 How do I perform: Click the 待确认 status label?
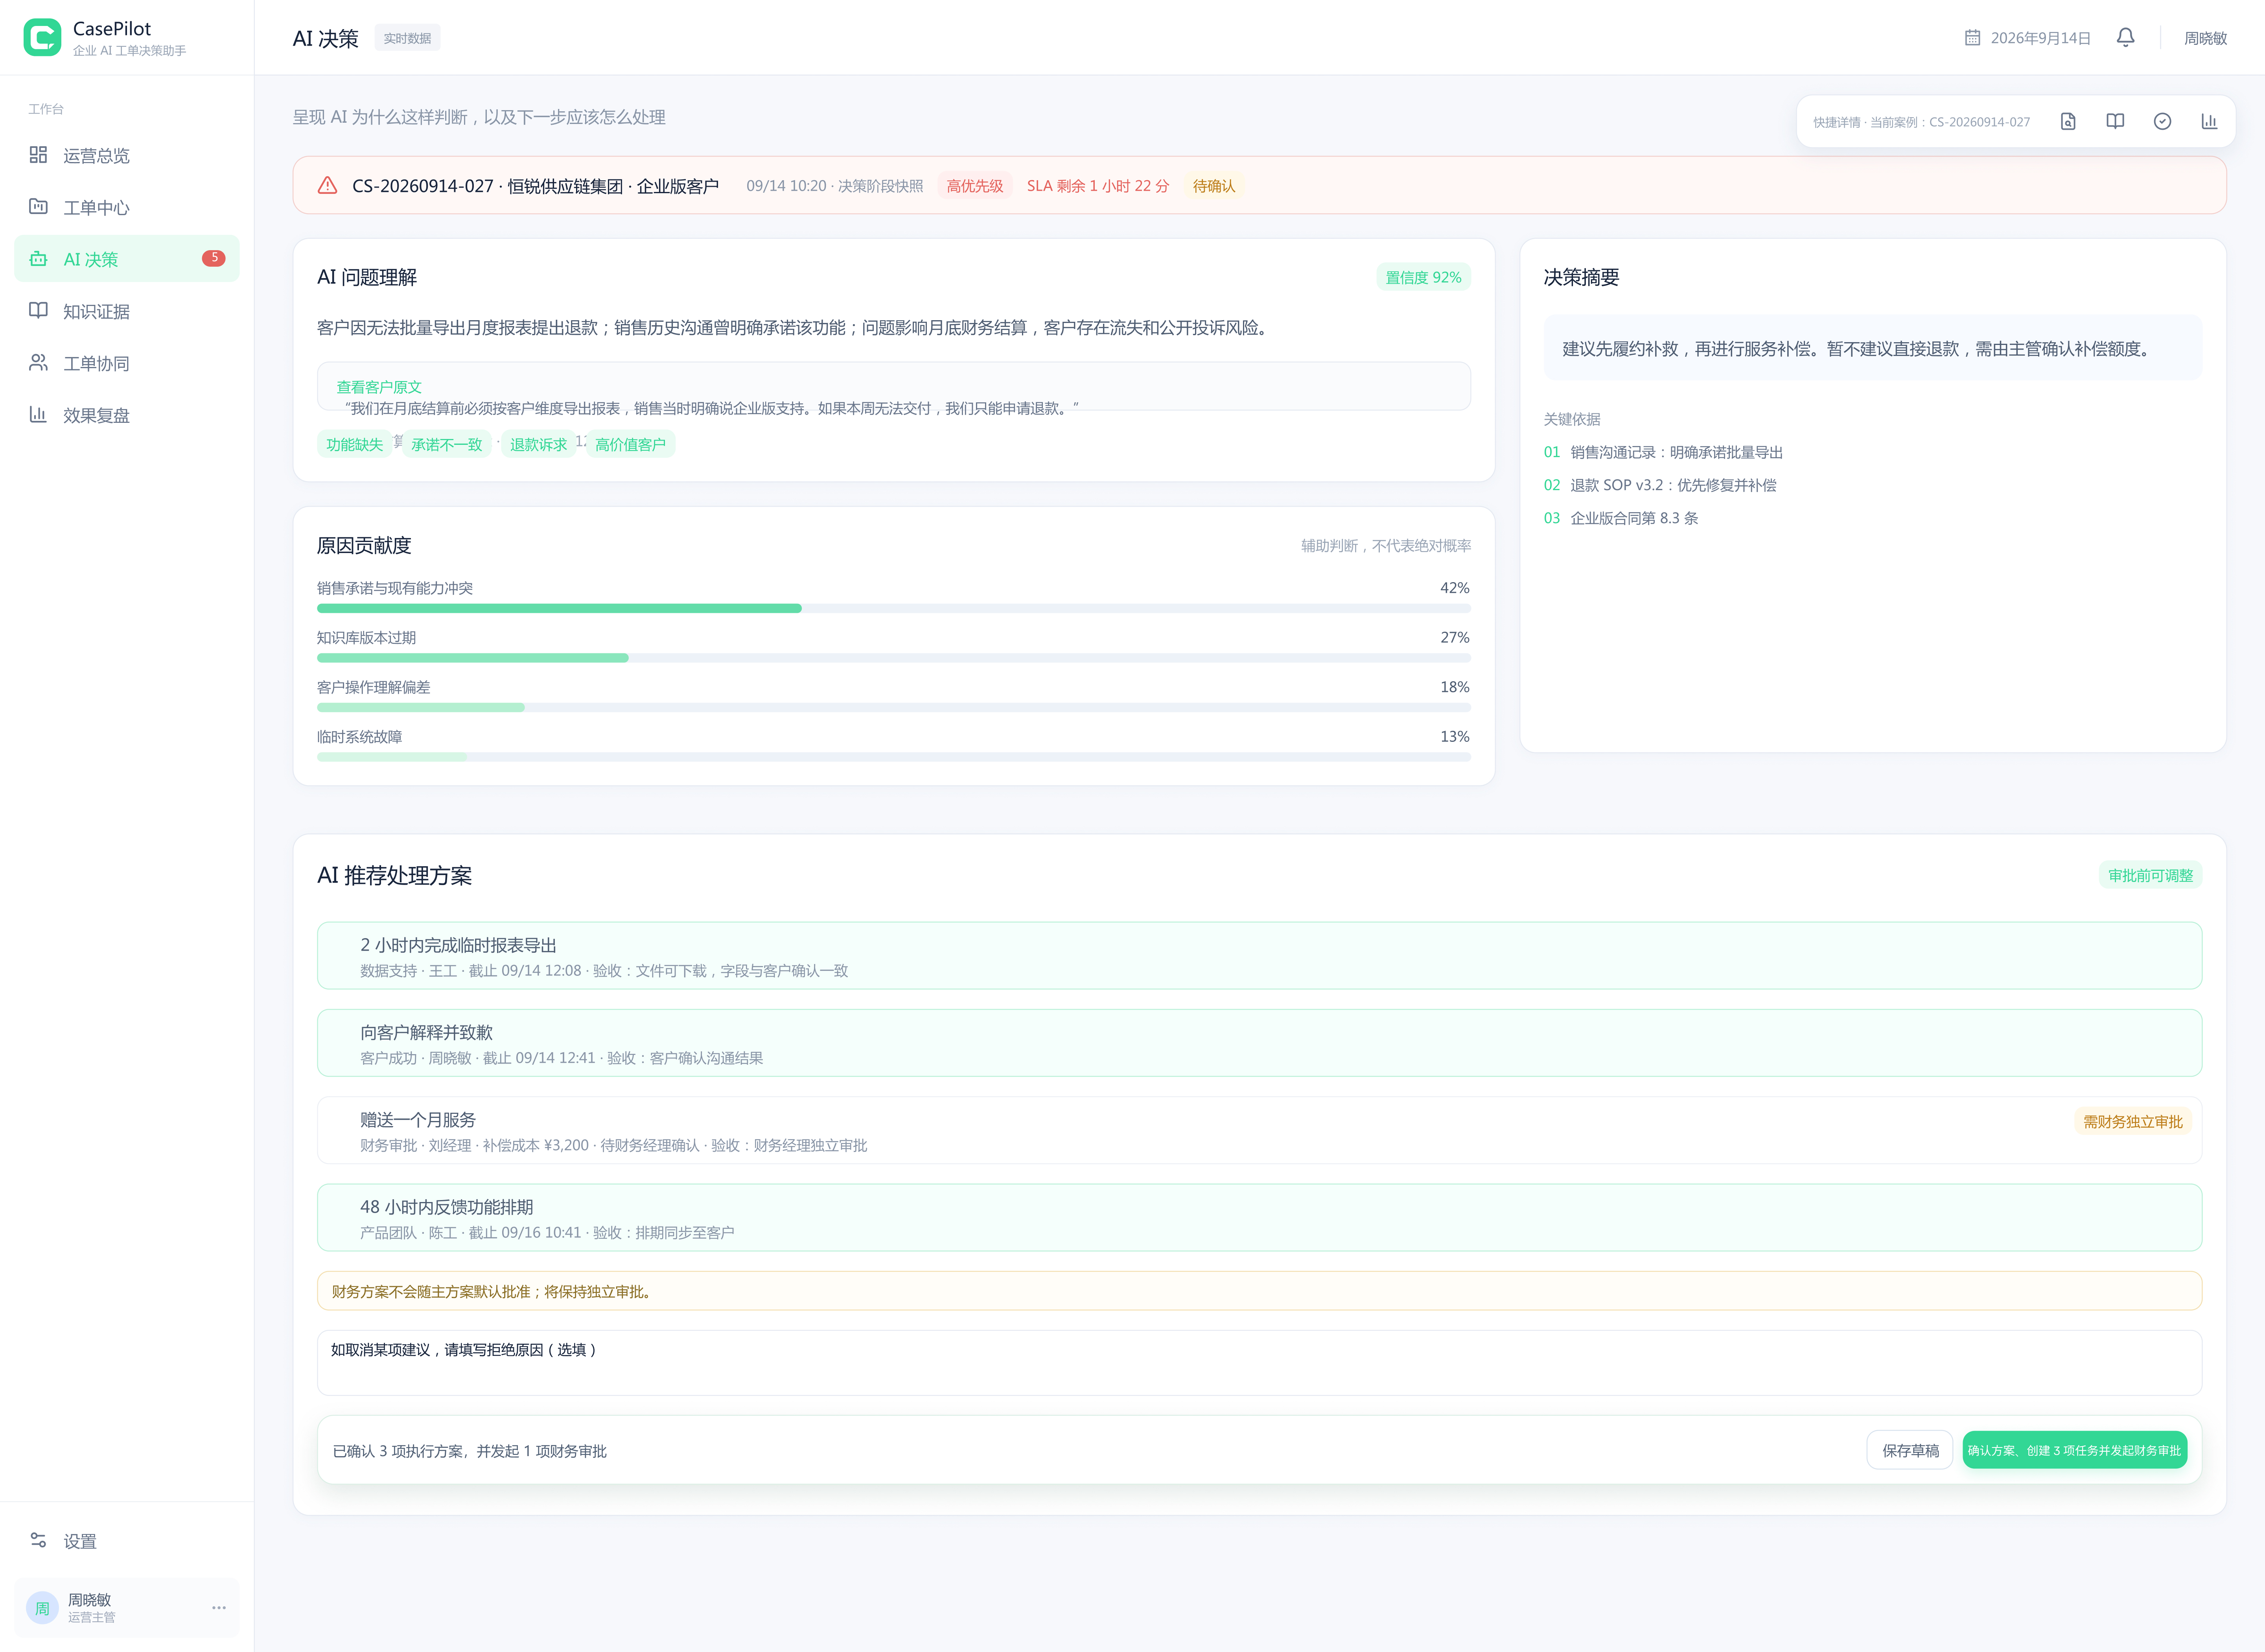1214,186
